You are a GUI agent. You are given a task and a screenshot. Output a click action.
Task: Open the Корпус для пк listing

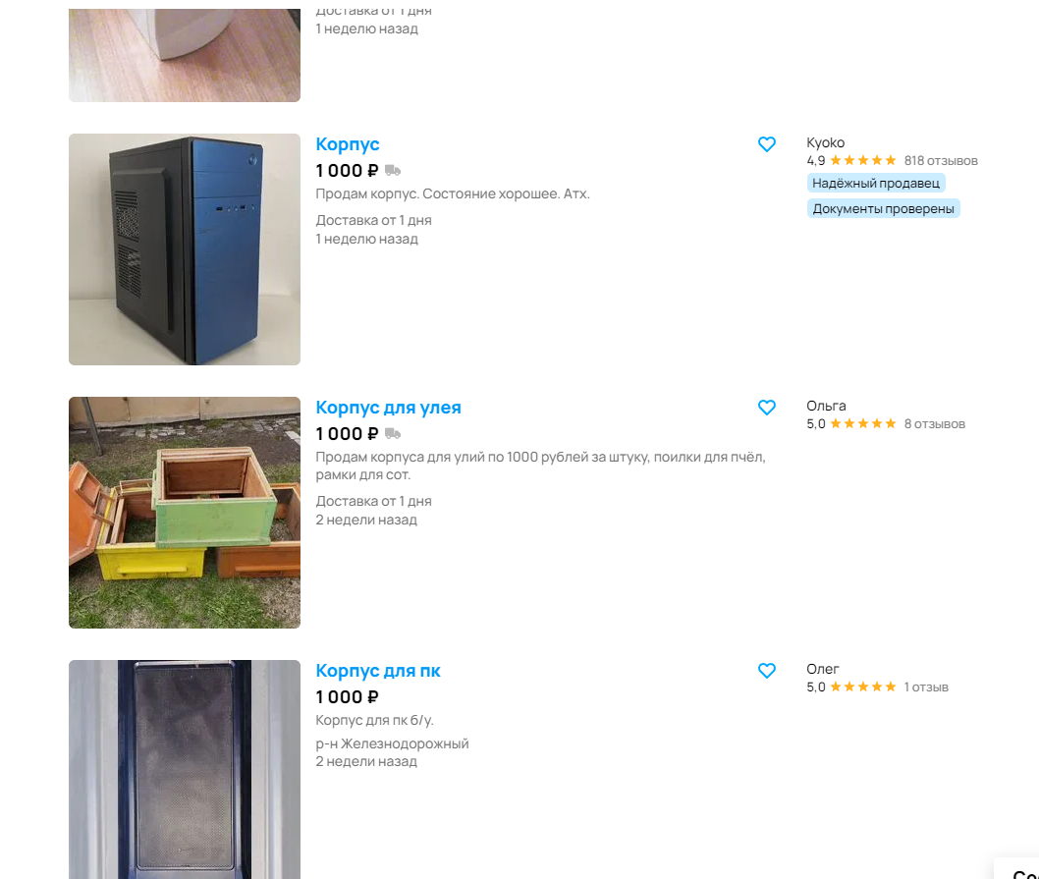point(378,670)
